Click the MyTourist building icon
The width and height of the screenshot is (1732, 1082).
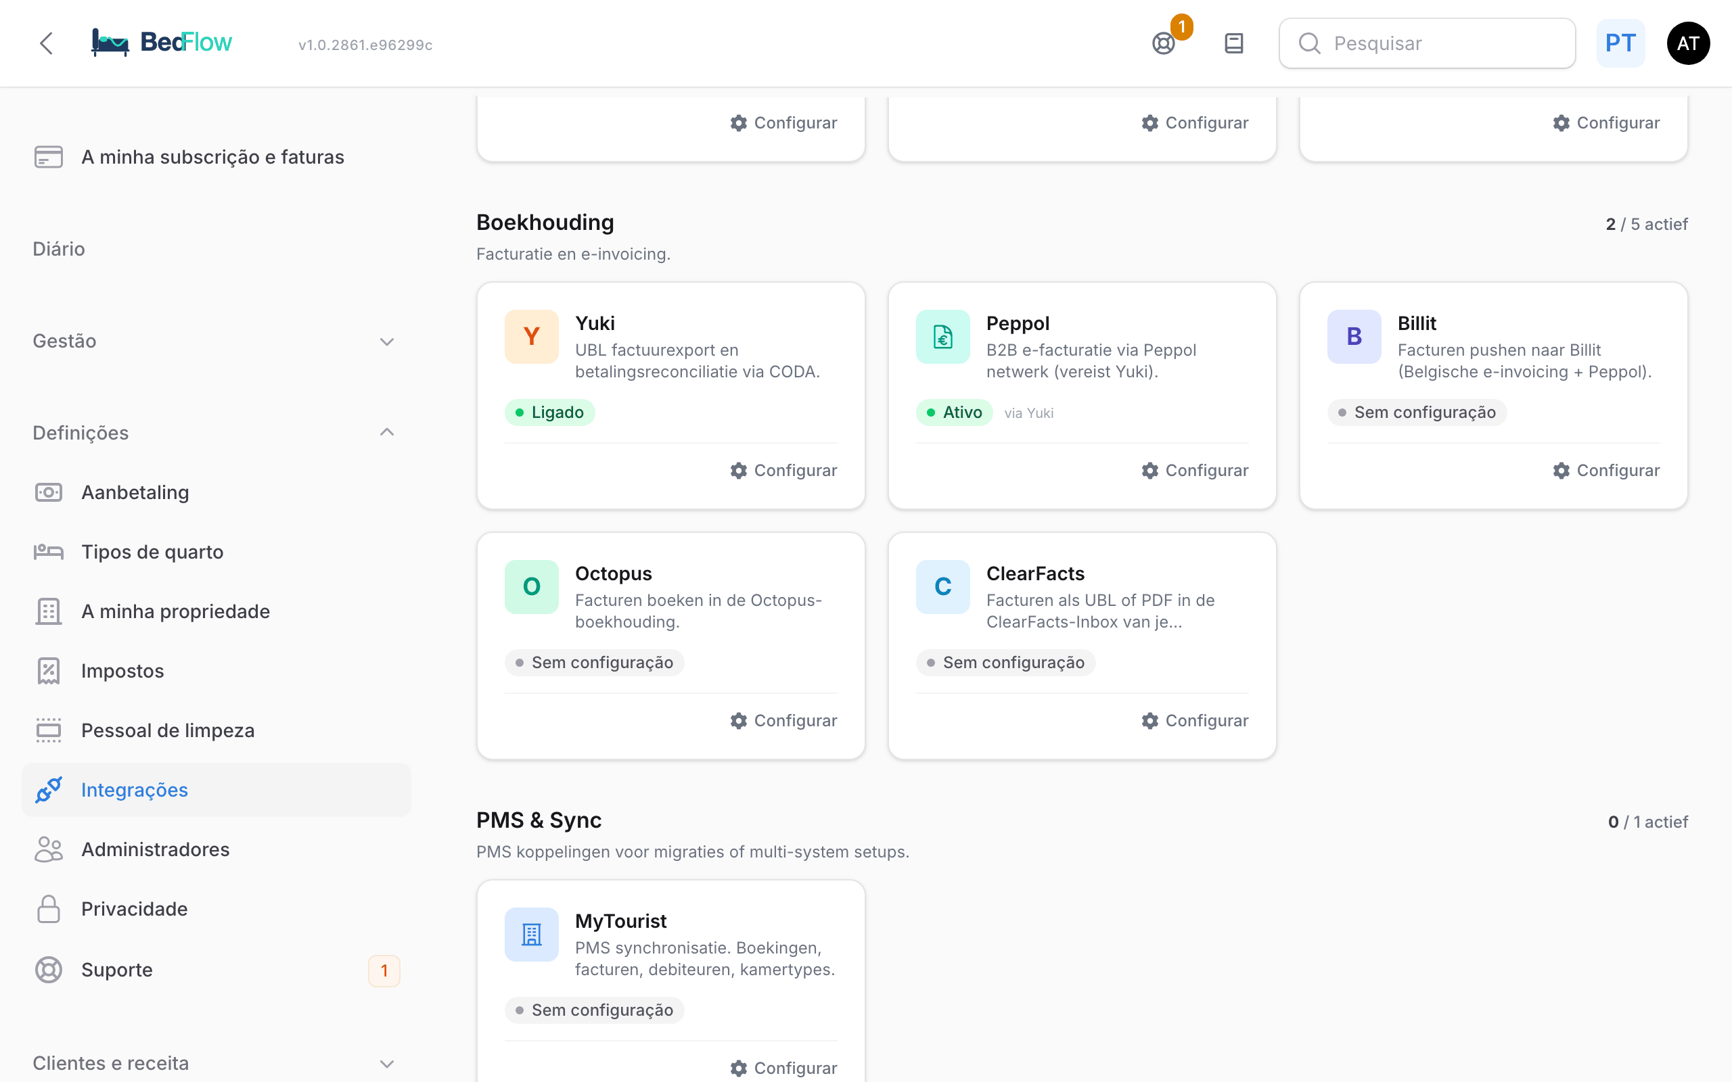531,934
